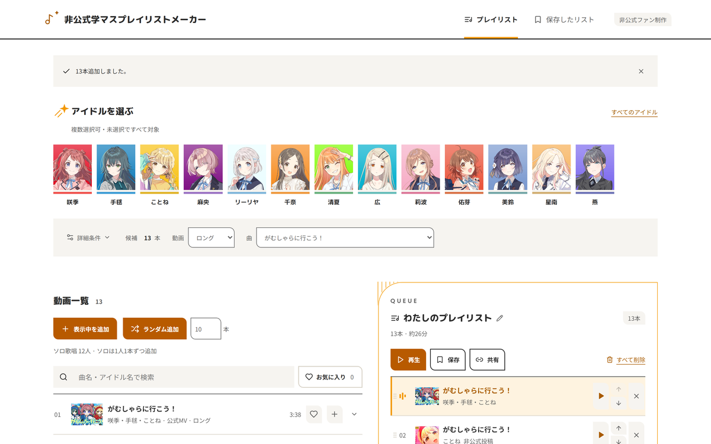The height and width of the screenshot is (444, 711).
Task: Toggle idol 咲季 portrait
Action: click(73, 169)
